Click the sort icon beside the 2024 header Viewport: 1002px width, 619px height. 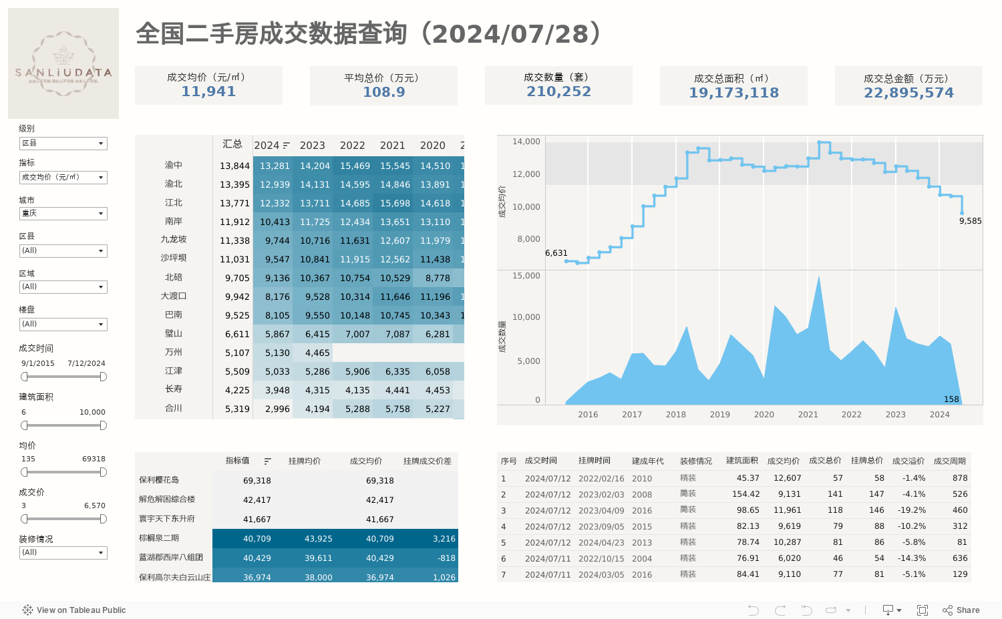287,146
